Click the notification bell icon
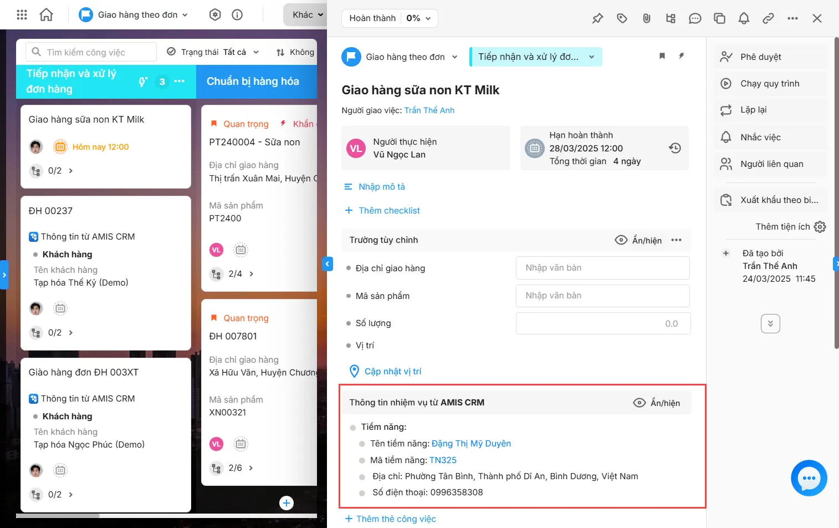The height and width of the screenshot is (528, 839). pyautogui.click(x=744, y=18)
